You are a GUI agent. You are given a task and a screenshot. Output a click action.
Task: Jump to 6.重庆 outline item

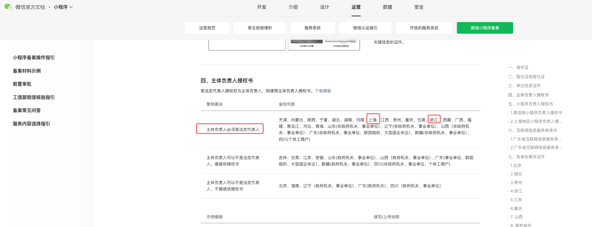[x=515, y=208]
